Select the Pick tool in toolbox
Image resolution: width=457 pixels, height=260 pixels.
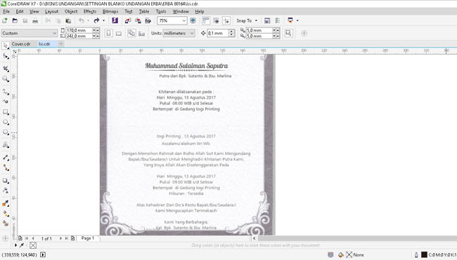(5, 46)
